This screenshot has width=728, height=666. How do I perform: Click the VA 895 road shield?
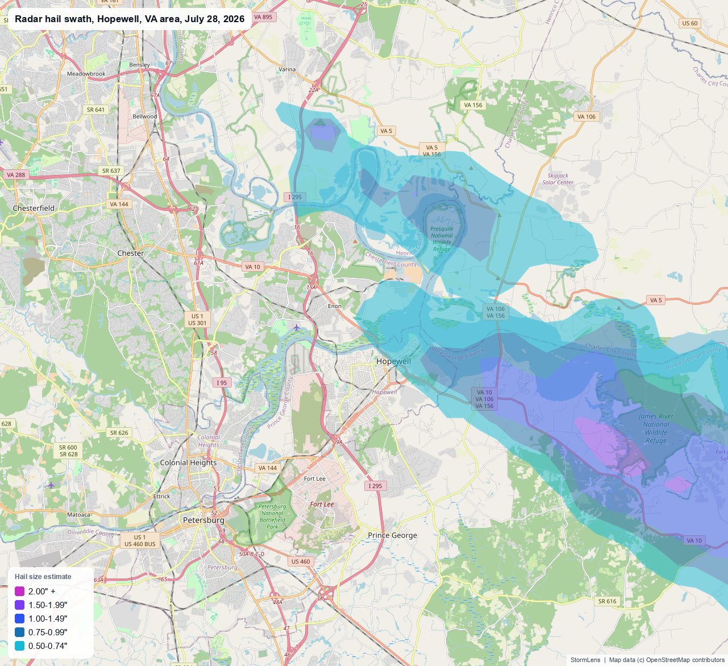tap(263, 17)
